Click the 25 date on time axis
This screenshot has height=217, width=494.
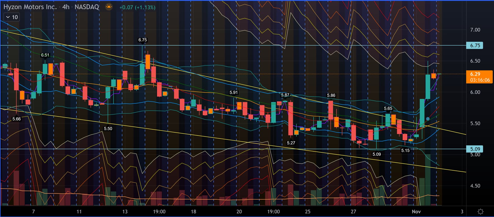pos(308,212)
